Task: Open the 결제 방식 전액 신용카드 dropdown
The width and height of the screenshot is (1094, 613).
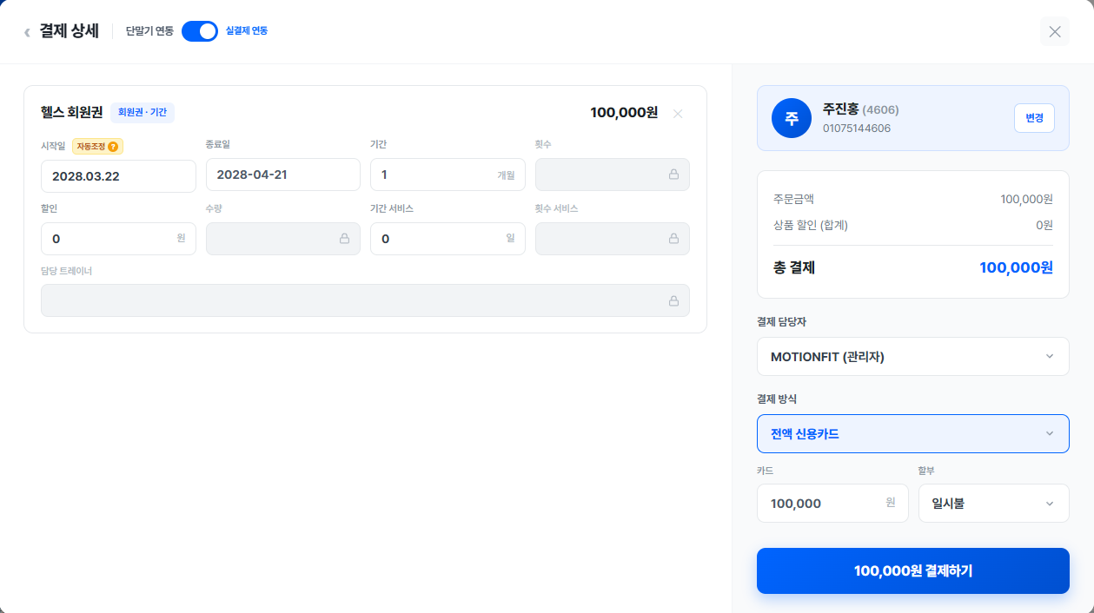Action: pos(913,433)
